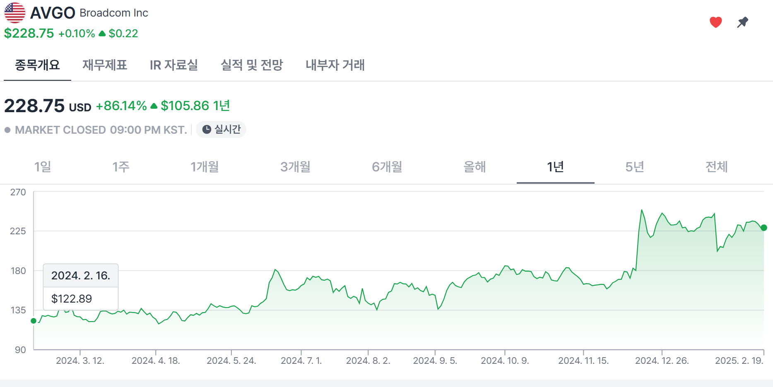The width and height of the screenshot is (773, 387).
Task: Open the IR 자료실 tab
Action: click(174, 65)
